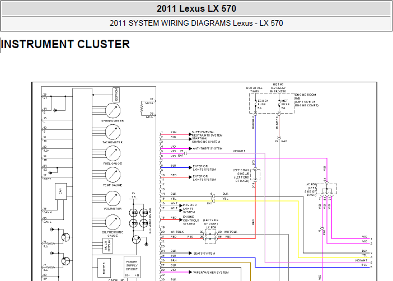Click the ENGINE CONTROLS SYSTEM label
The height and width of the screenshot is (281, 393).
pyautogui.click(x=191, y=220)
